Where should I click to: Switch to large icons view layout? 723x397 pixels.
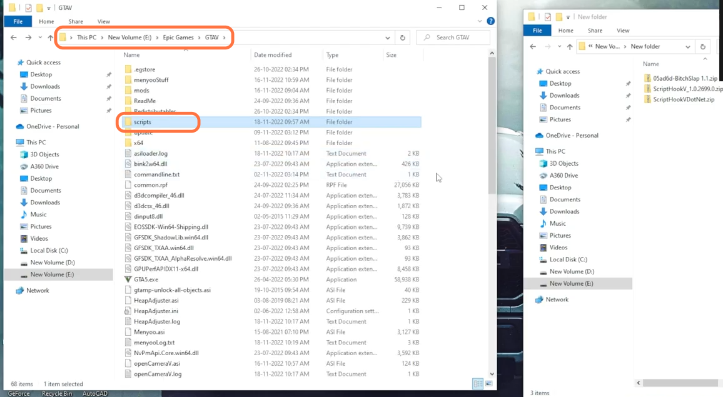[x=488, y=384]
